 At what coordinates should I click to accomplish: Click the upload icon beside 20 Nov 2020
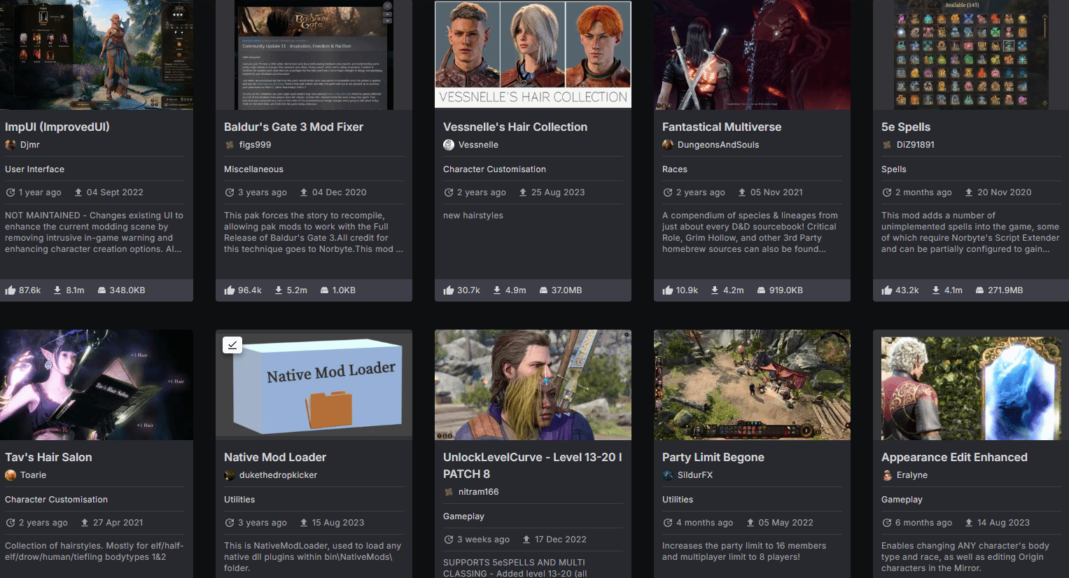tap(969, 192)
